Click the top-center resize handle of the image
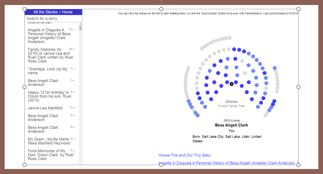Screen dimensions: 323x174 tap(161, 9)
